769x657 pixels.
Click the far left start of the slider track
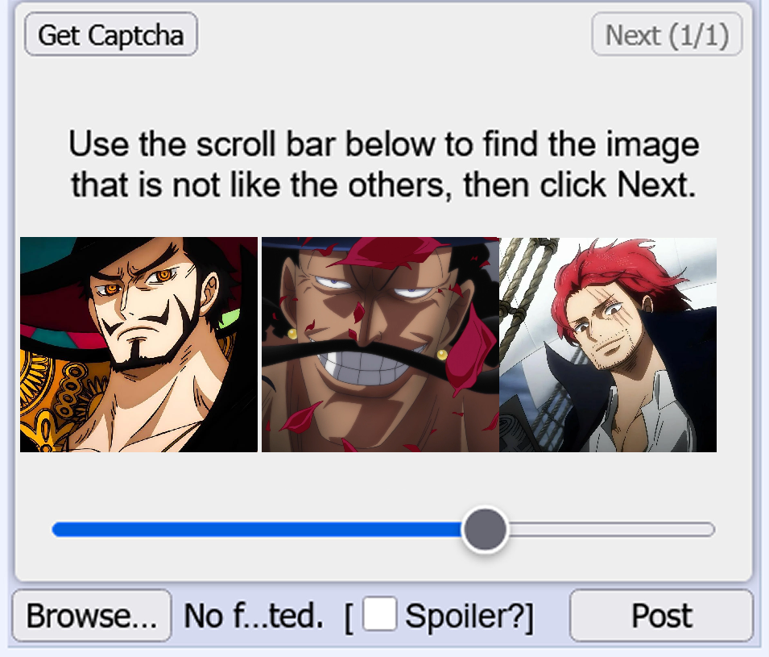point(58,530)
